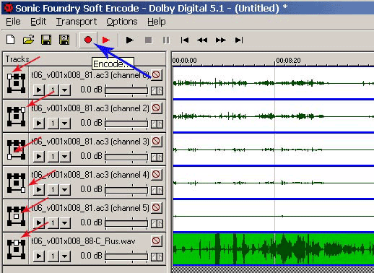374x273 pixels.
Task: Click channel assignment icon for channel 3 track
Action: coord(16,149)
